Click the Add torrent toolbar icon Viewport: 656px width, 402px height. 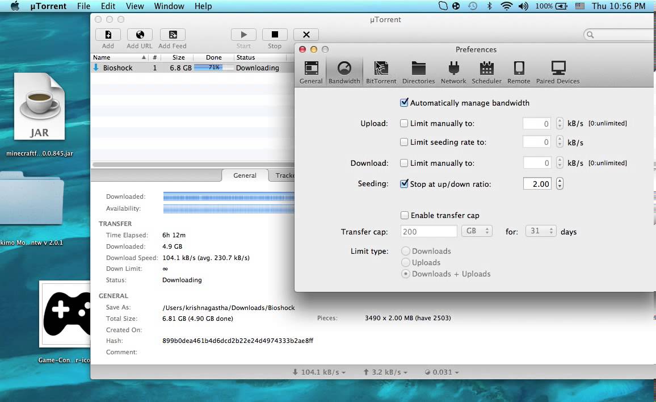point(108,35)
